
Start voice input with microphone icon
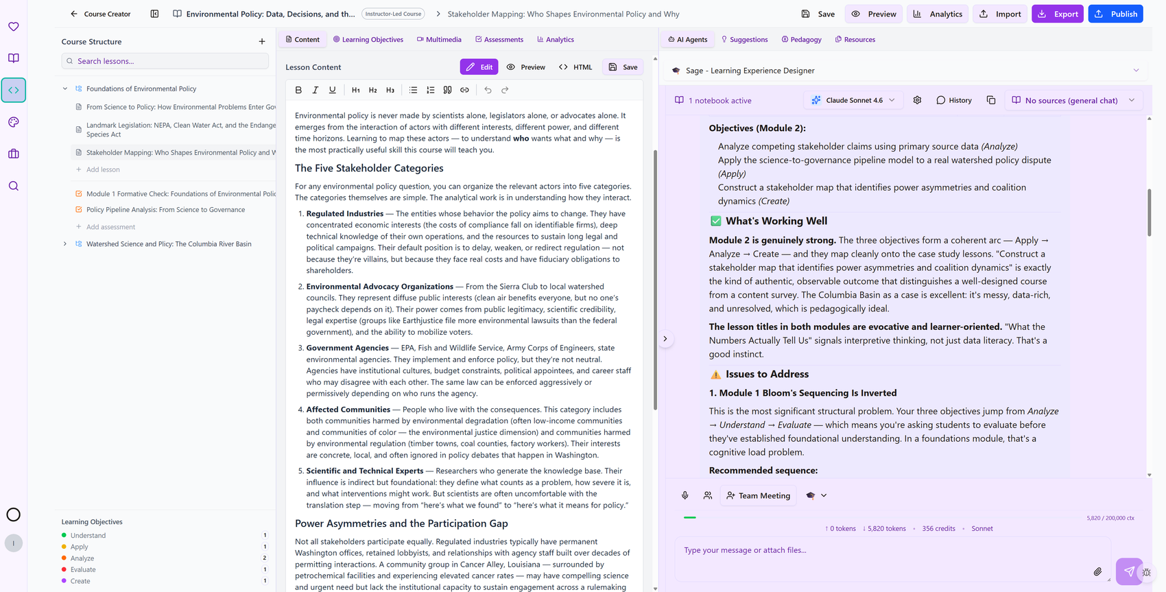pyautogui.click(x=685, y=495)
